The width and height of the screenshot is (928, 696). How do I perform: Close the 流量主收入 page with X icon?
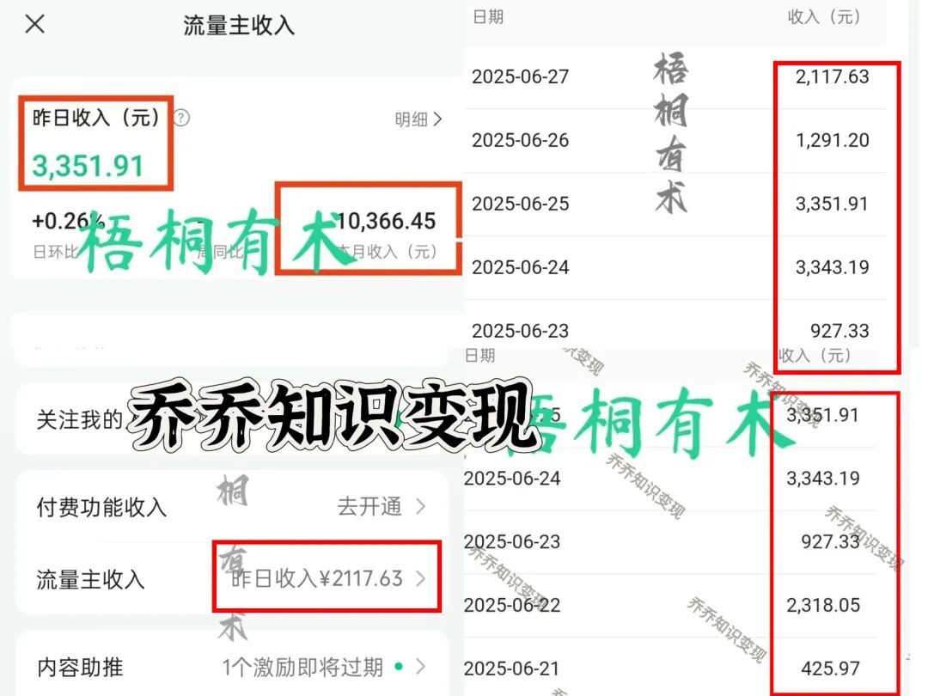point(34,24)
